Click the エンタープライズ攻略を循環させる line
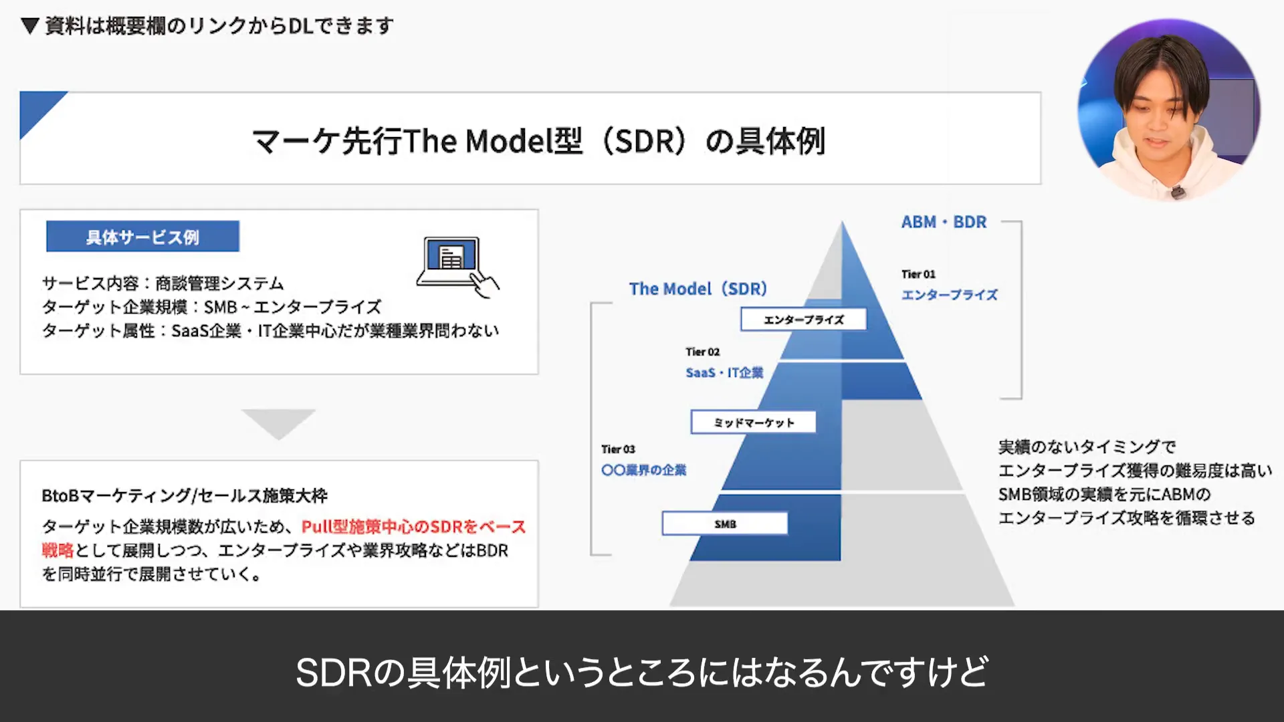 pos(1126,518)
